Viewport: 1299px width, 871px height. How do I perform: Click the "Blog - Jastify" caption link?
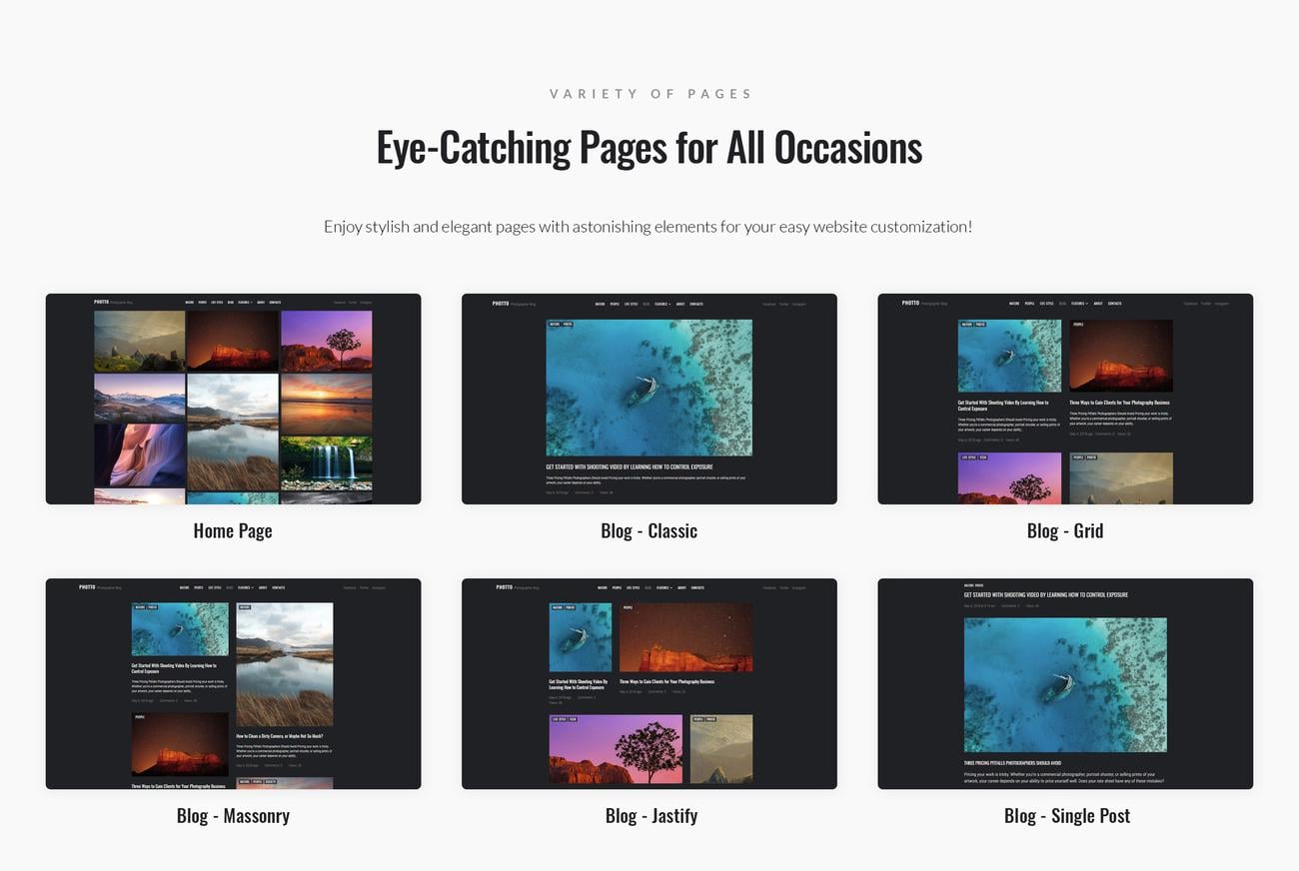click(651, 815)
